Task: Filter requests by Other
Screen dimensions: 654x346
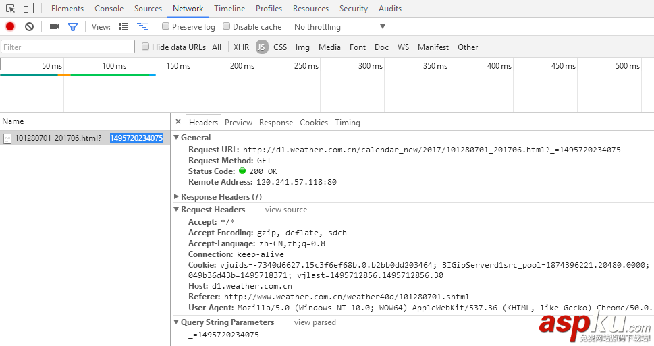Action: coord(468,47)
